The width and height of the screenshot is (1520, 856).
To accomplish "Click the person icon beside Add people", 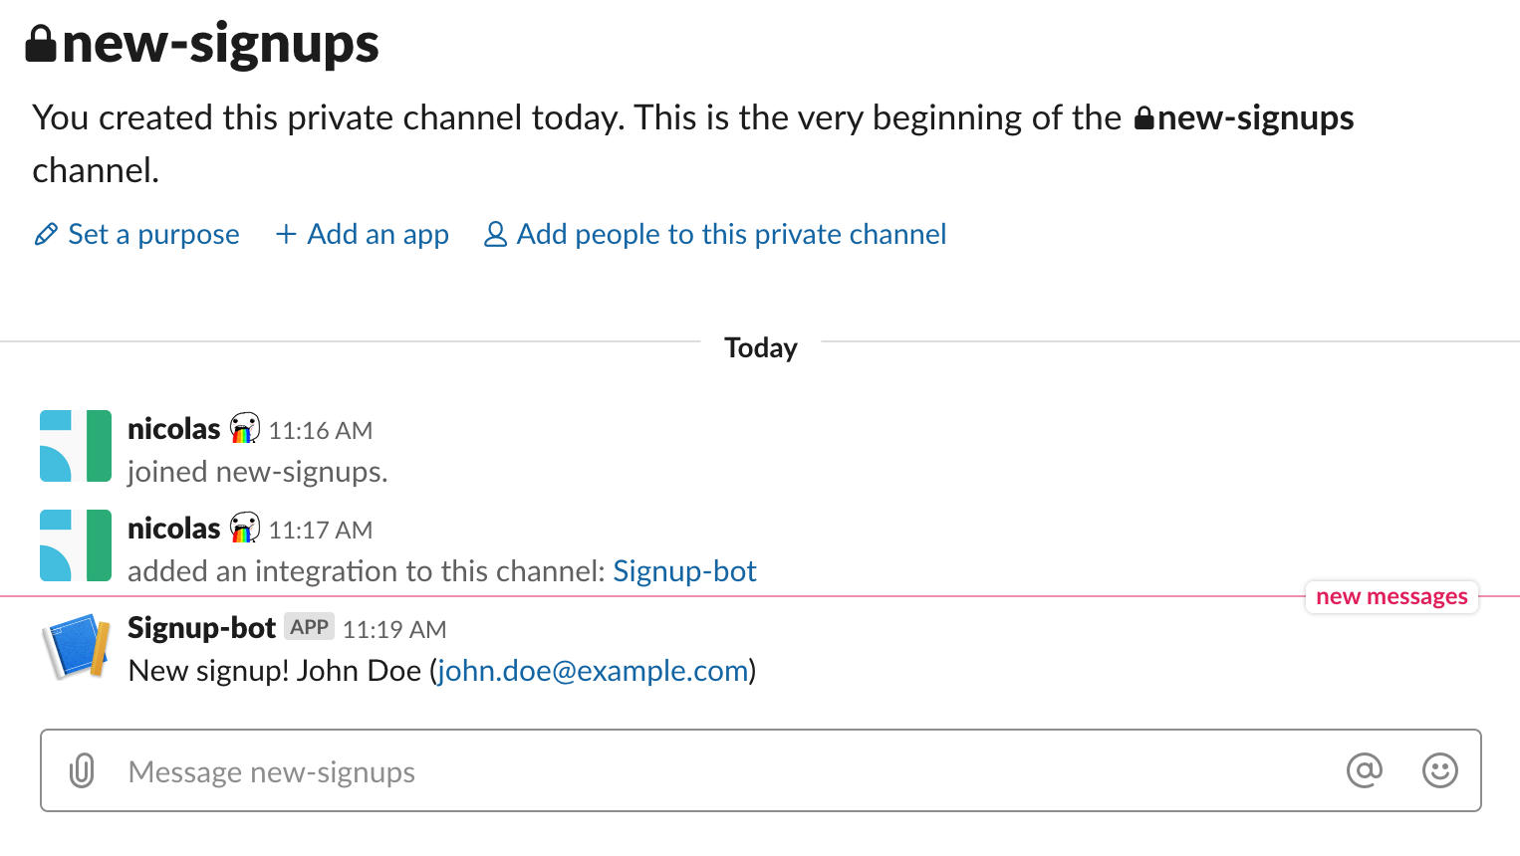I will [495, 235].
